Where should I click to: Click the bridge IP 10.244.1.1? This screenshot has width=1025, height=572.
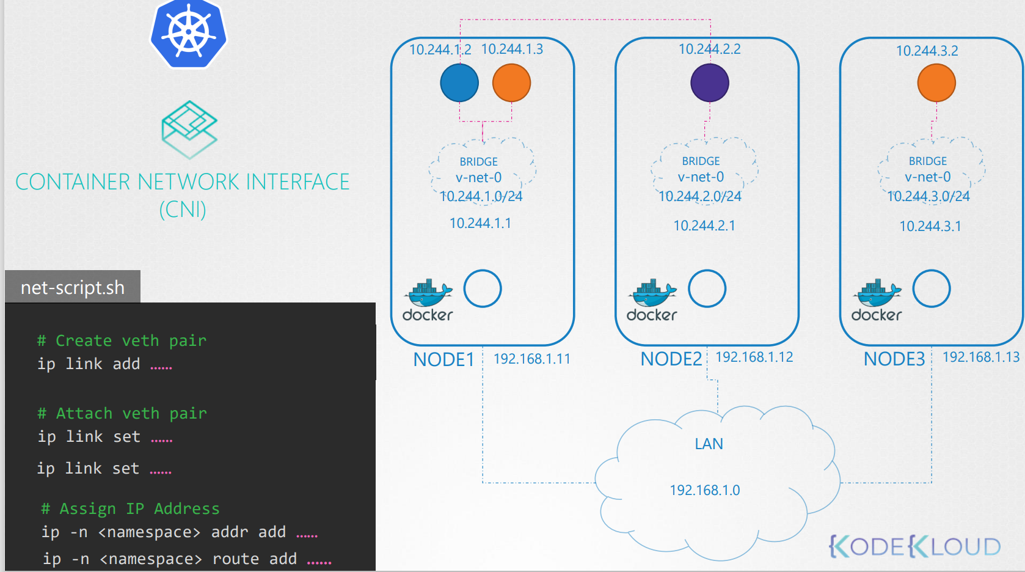[x=480, y=223]
